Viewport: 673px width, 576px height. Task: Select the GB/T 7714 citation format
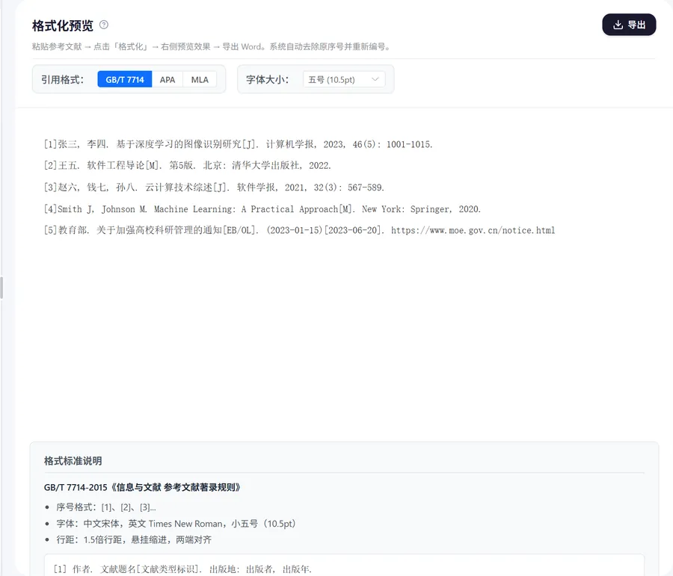[125, 79]
